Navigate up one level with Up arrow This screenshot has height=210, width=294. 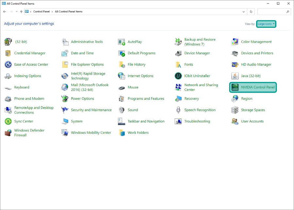click(21, 12)
